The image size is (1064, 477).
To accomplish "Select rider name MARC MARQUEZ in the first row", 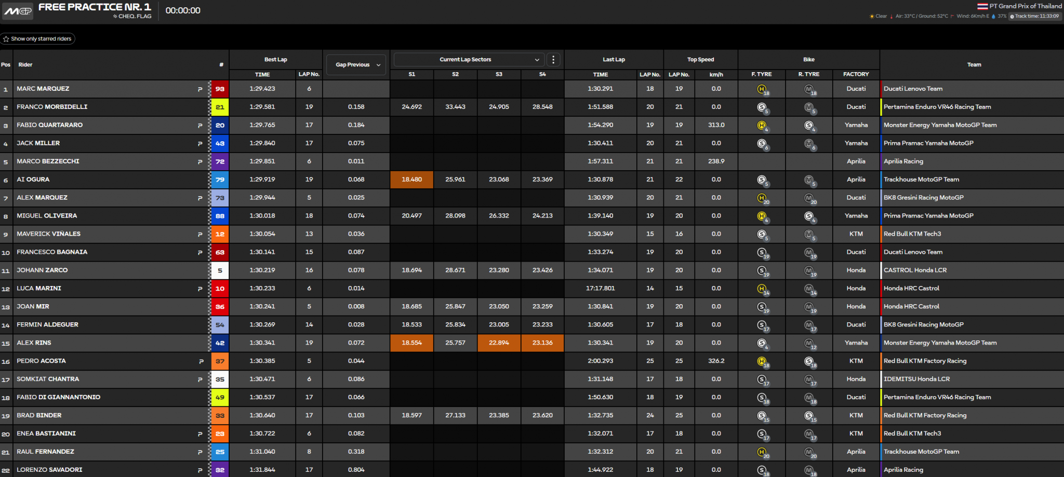I will tap(43, 89).
